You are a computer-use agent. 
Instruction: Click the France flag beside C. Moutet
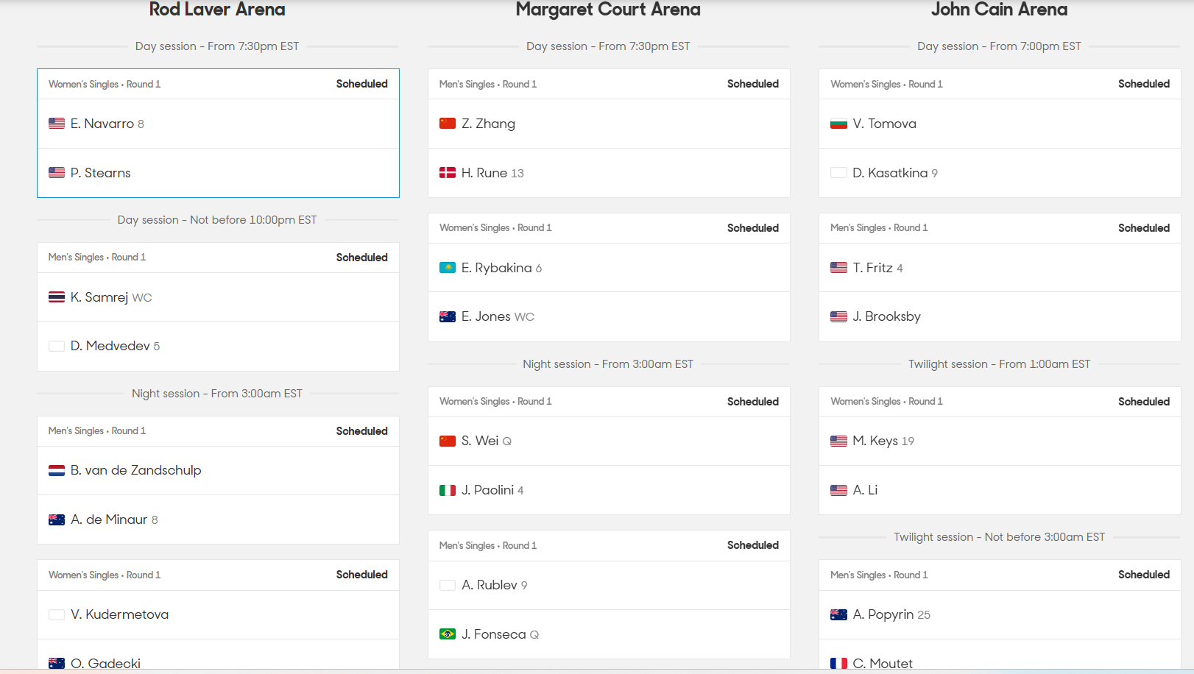838,663
